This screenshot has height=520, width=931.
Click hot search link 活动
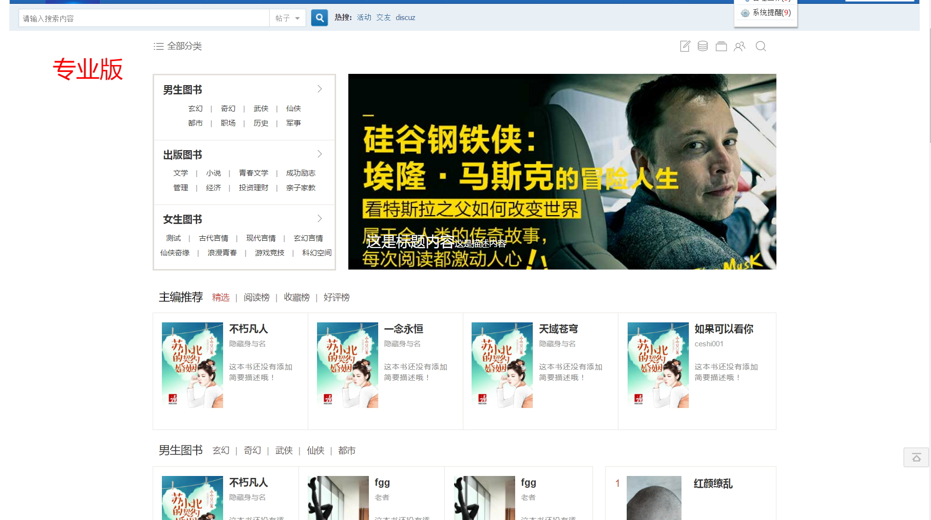(x=364, y=18)
